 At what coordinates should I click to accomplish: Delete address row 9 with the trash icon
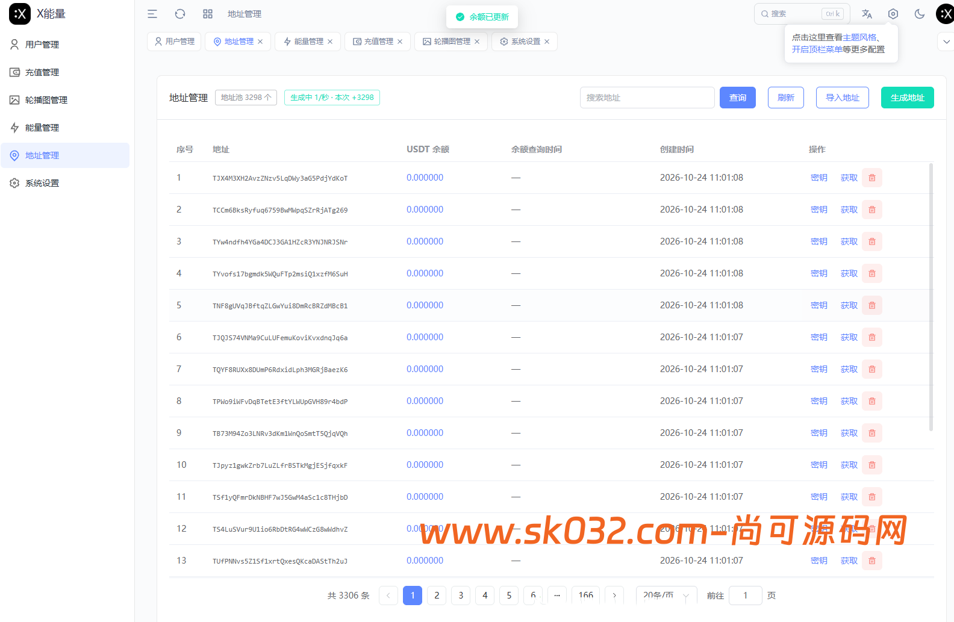[x=872, y=433]
